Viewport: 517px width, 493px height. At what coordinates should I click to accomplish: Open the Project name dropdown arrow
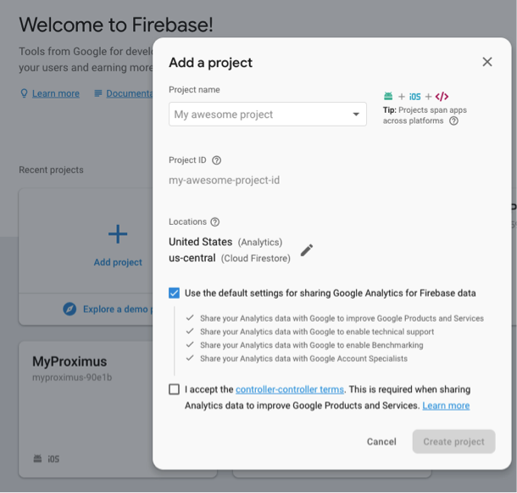(356, 115)
